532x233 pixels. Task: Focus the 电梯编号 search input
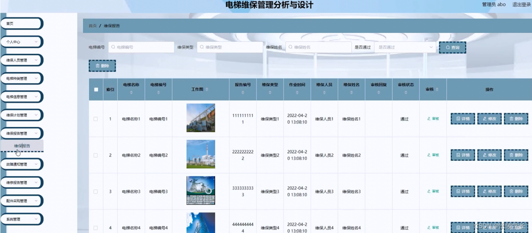pos(141,47)
